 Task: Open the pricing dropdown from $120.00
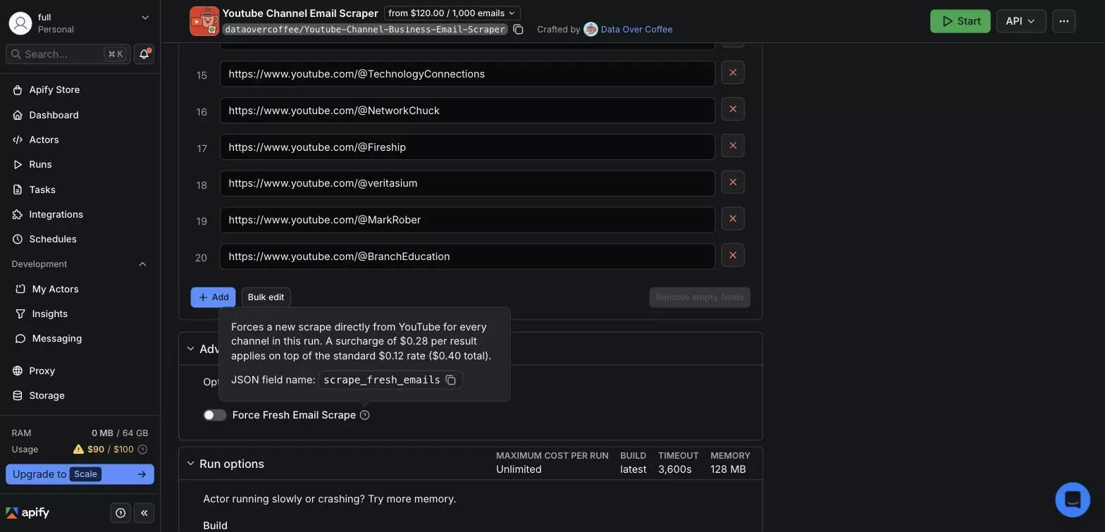tap(452, 13)
